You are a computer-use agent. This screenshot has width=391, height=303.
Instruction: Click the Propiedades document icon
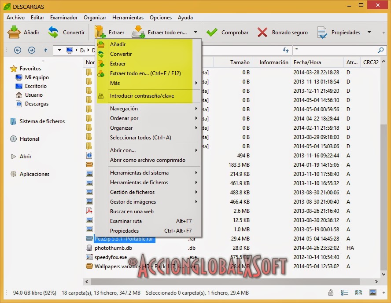322,33
